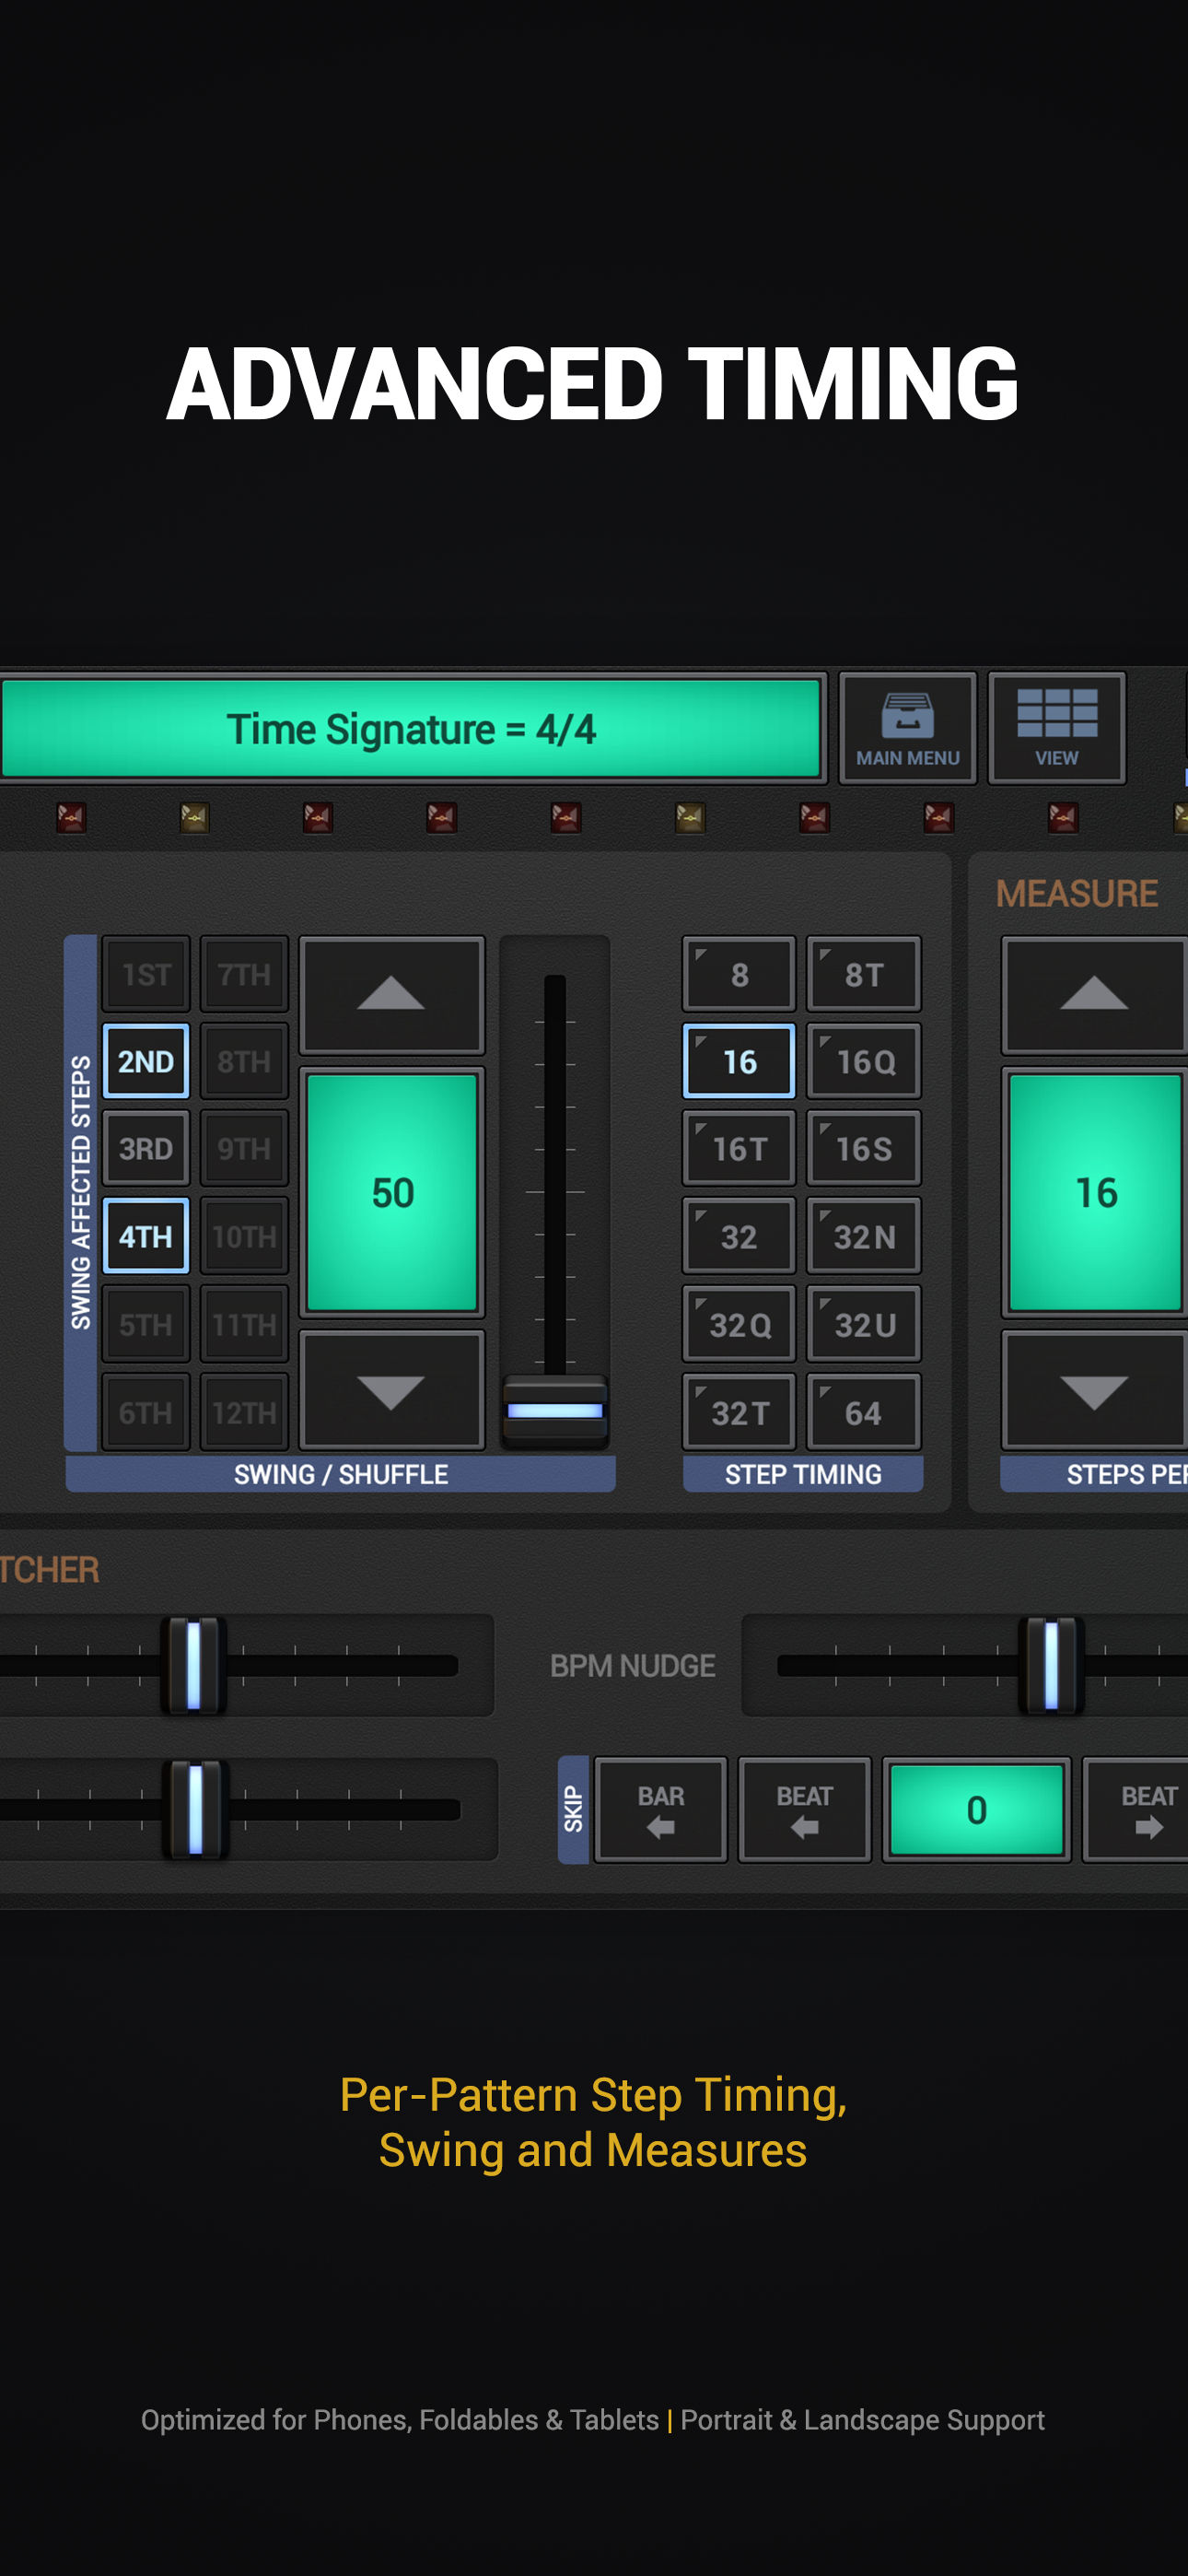Decrease Measure steps with down arrow
Image resolution: width=1188 pixels, height=2576 pixels.
tap(1095, 1390)
